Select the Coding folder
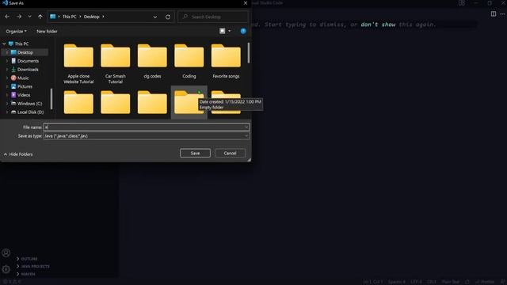 [189, 62]
